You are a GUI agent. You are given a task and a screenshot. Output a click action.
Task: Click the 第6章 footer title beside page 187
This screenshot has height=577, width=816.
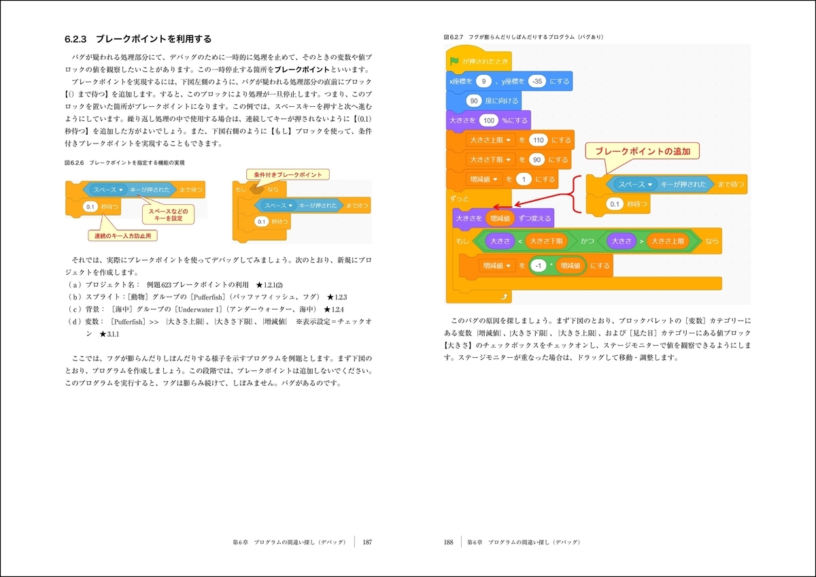(x=290, y=542)
